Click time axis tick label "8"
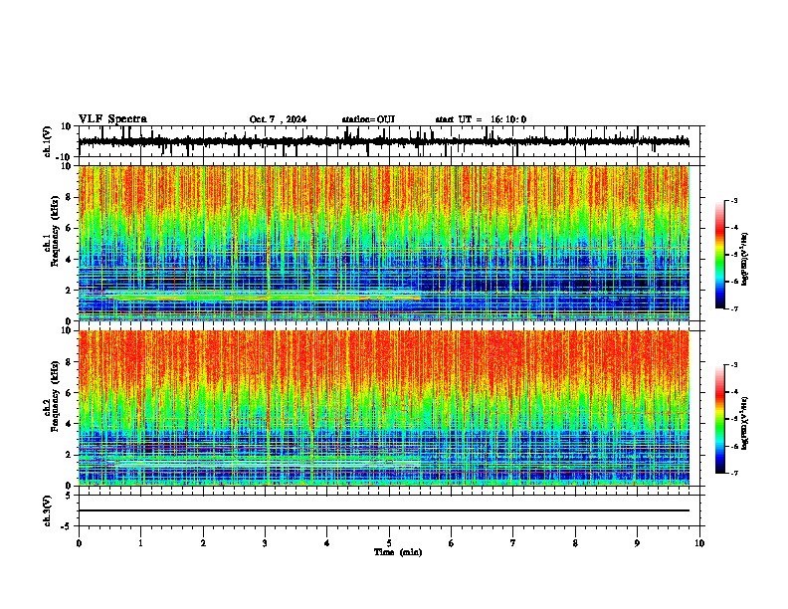The width and height of the screenshot is (788, 609). [575, 543]
